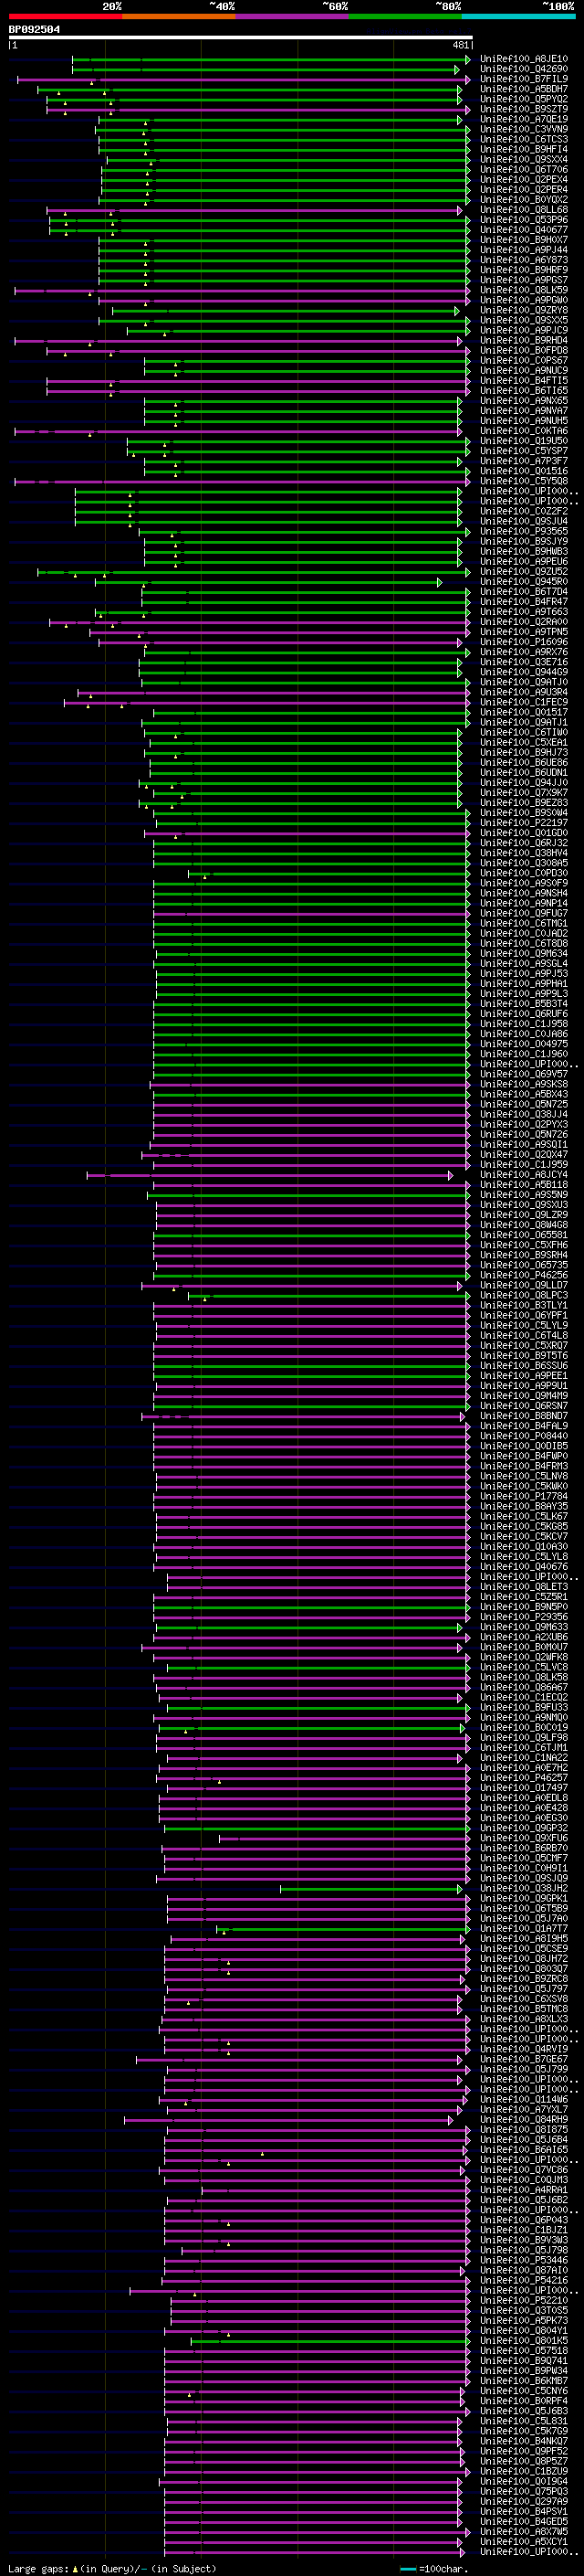Select label UniRef100_Q9PF52
584x2576 pixels.
[523, 2452]
